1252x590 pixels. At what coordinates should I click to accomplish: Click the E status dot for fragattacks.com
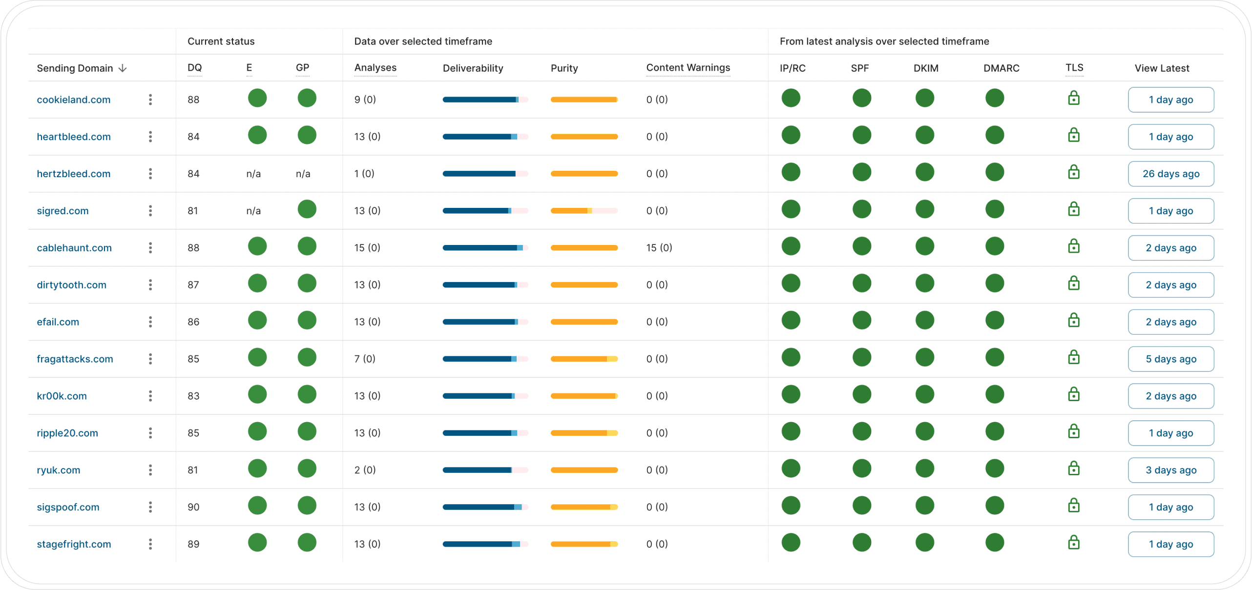[x=257, y=358]
